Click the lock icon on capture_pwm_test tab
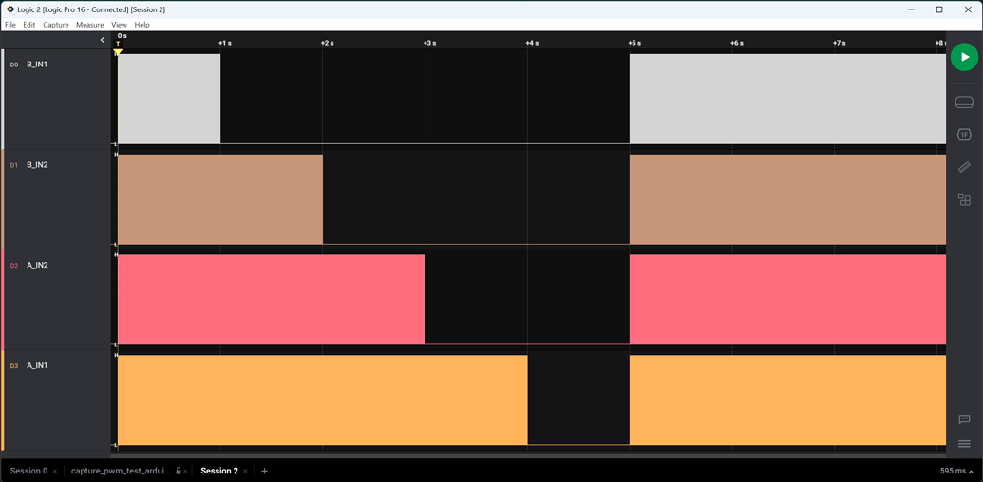The height and width of the screenshot is (482, 983). click(x=178, y=471)
